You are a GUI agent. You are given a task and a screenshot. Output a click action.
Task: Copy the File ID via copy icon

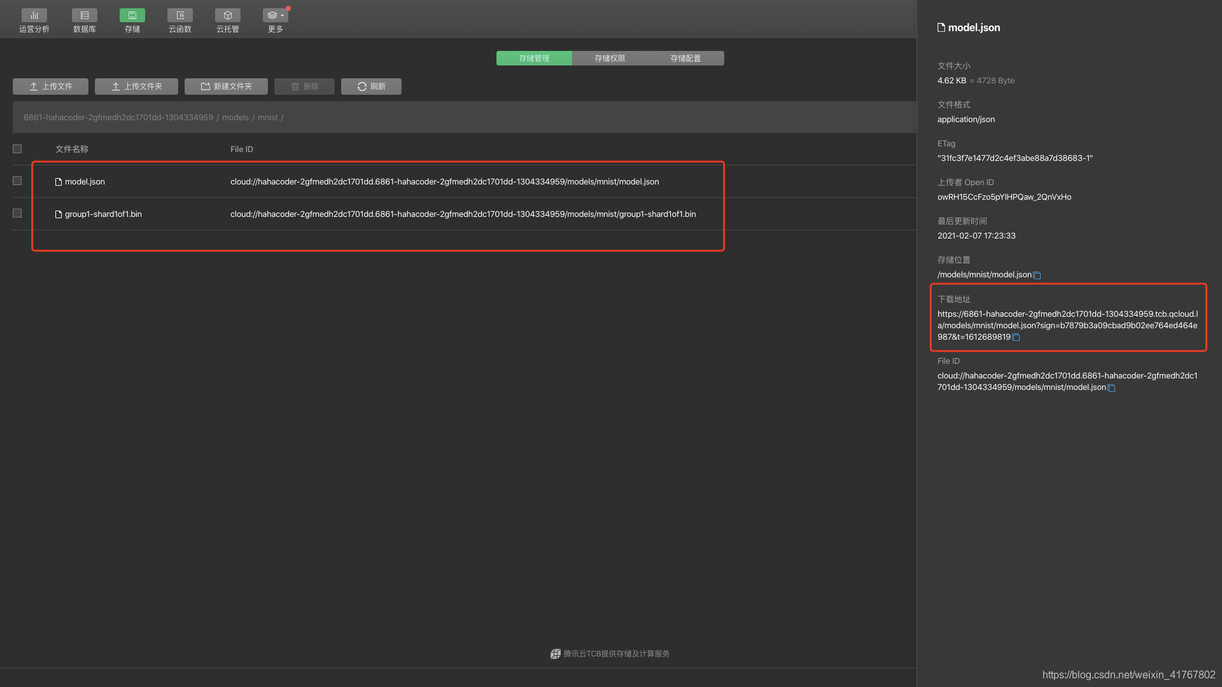tap(1111, 388)
